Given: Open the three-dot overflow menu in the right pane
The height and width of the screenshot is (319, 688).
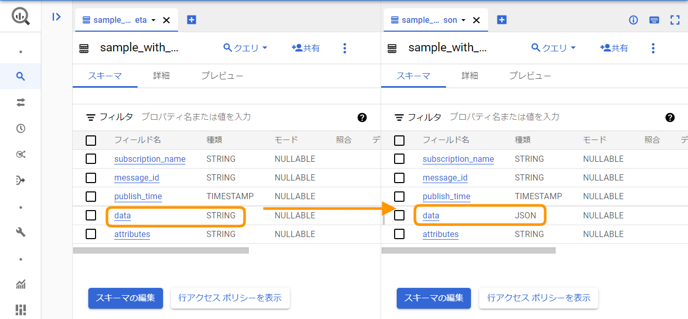Looking at the screenshot, I should tap(653, 47).
